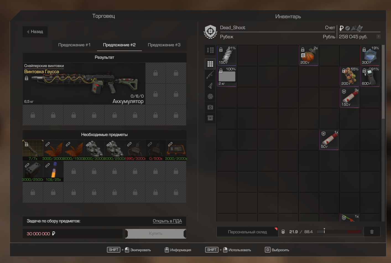Viewport: 391px width, 263px height.
Task: Open Персональный склад storage
Action: (x=247, y=232)
